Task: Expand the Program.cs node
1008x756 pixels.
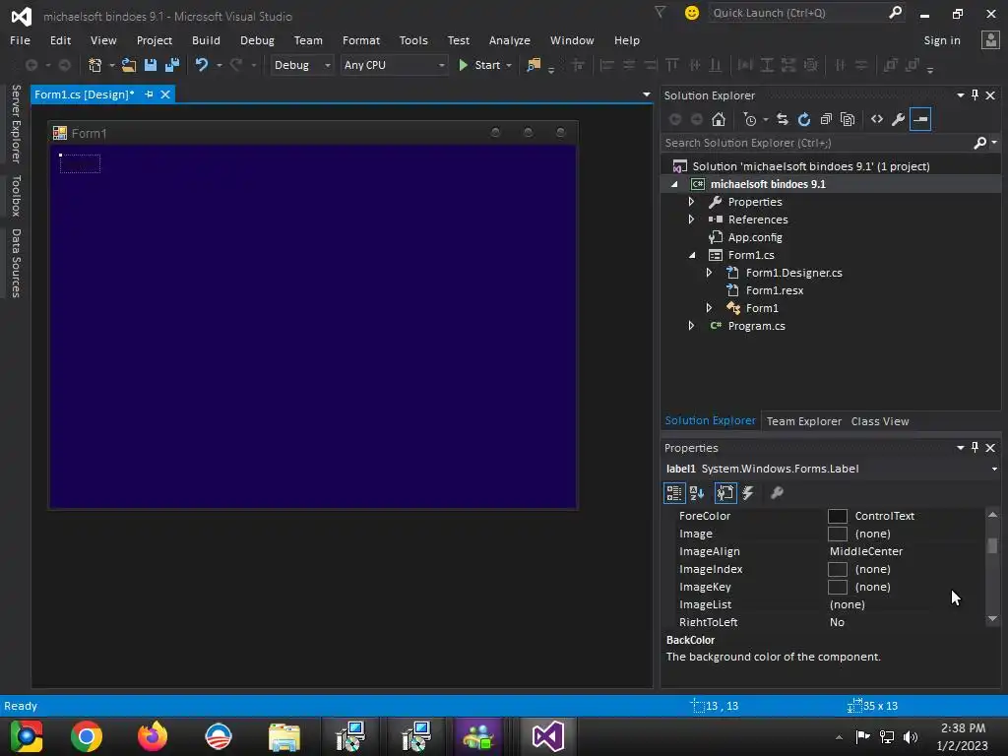Action: (x=692, y=326)
